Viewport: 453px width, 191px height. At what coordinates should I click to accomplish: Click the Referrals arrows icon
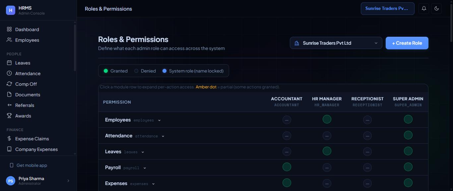coord(9,105)
